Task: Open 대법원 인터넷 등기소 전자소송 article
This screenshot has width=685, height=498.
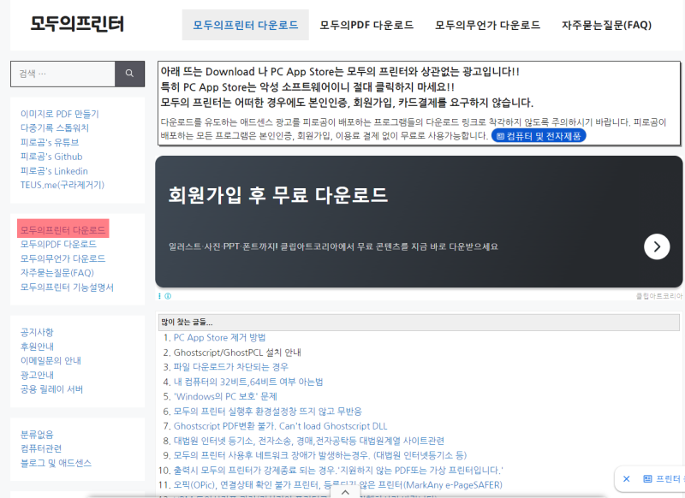Action: pyautogui.click(x=309, y=441)
